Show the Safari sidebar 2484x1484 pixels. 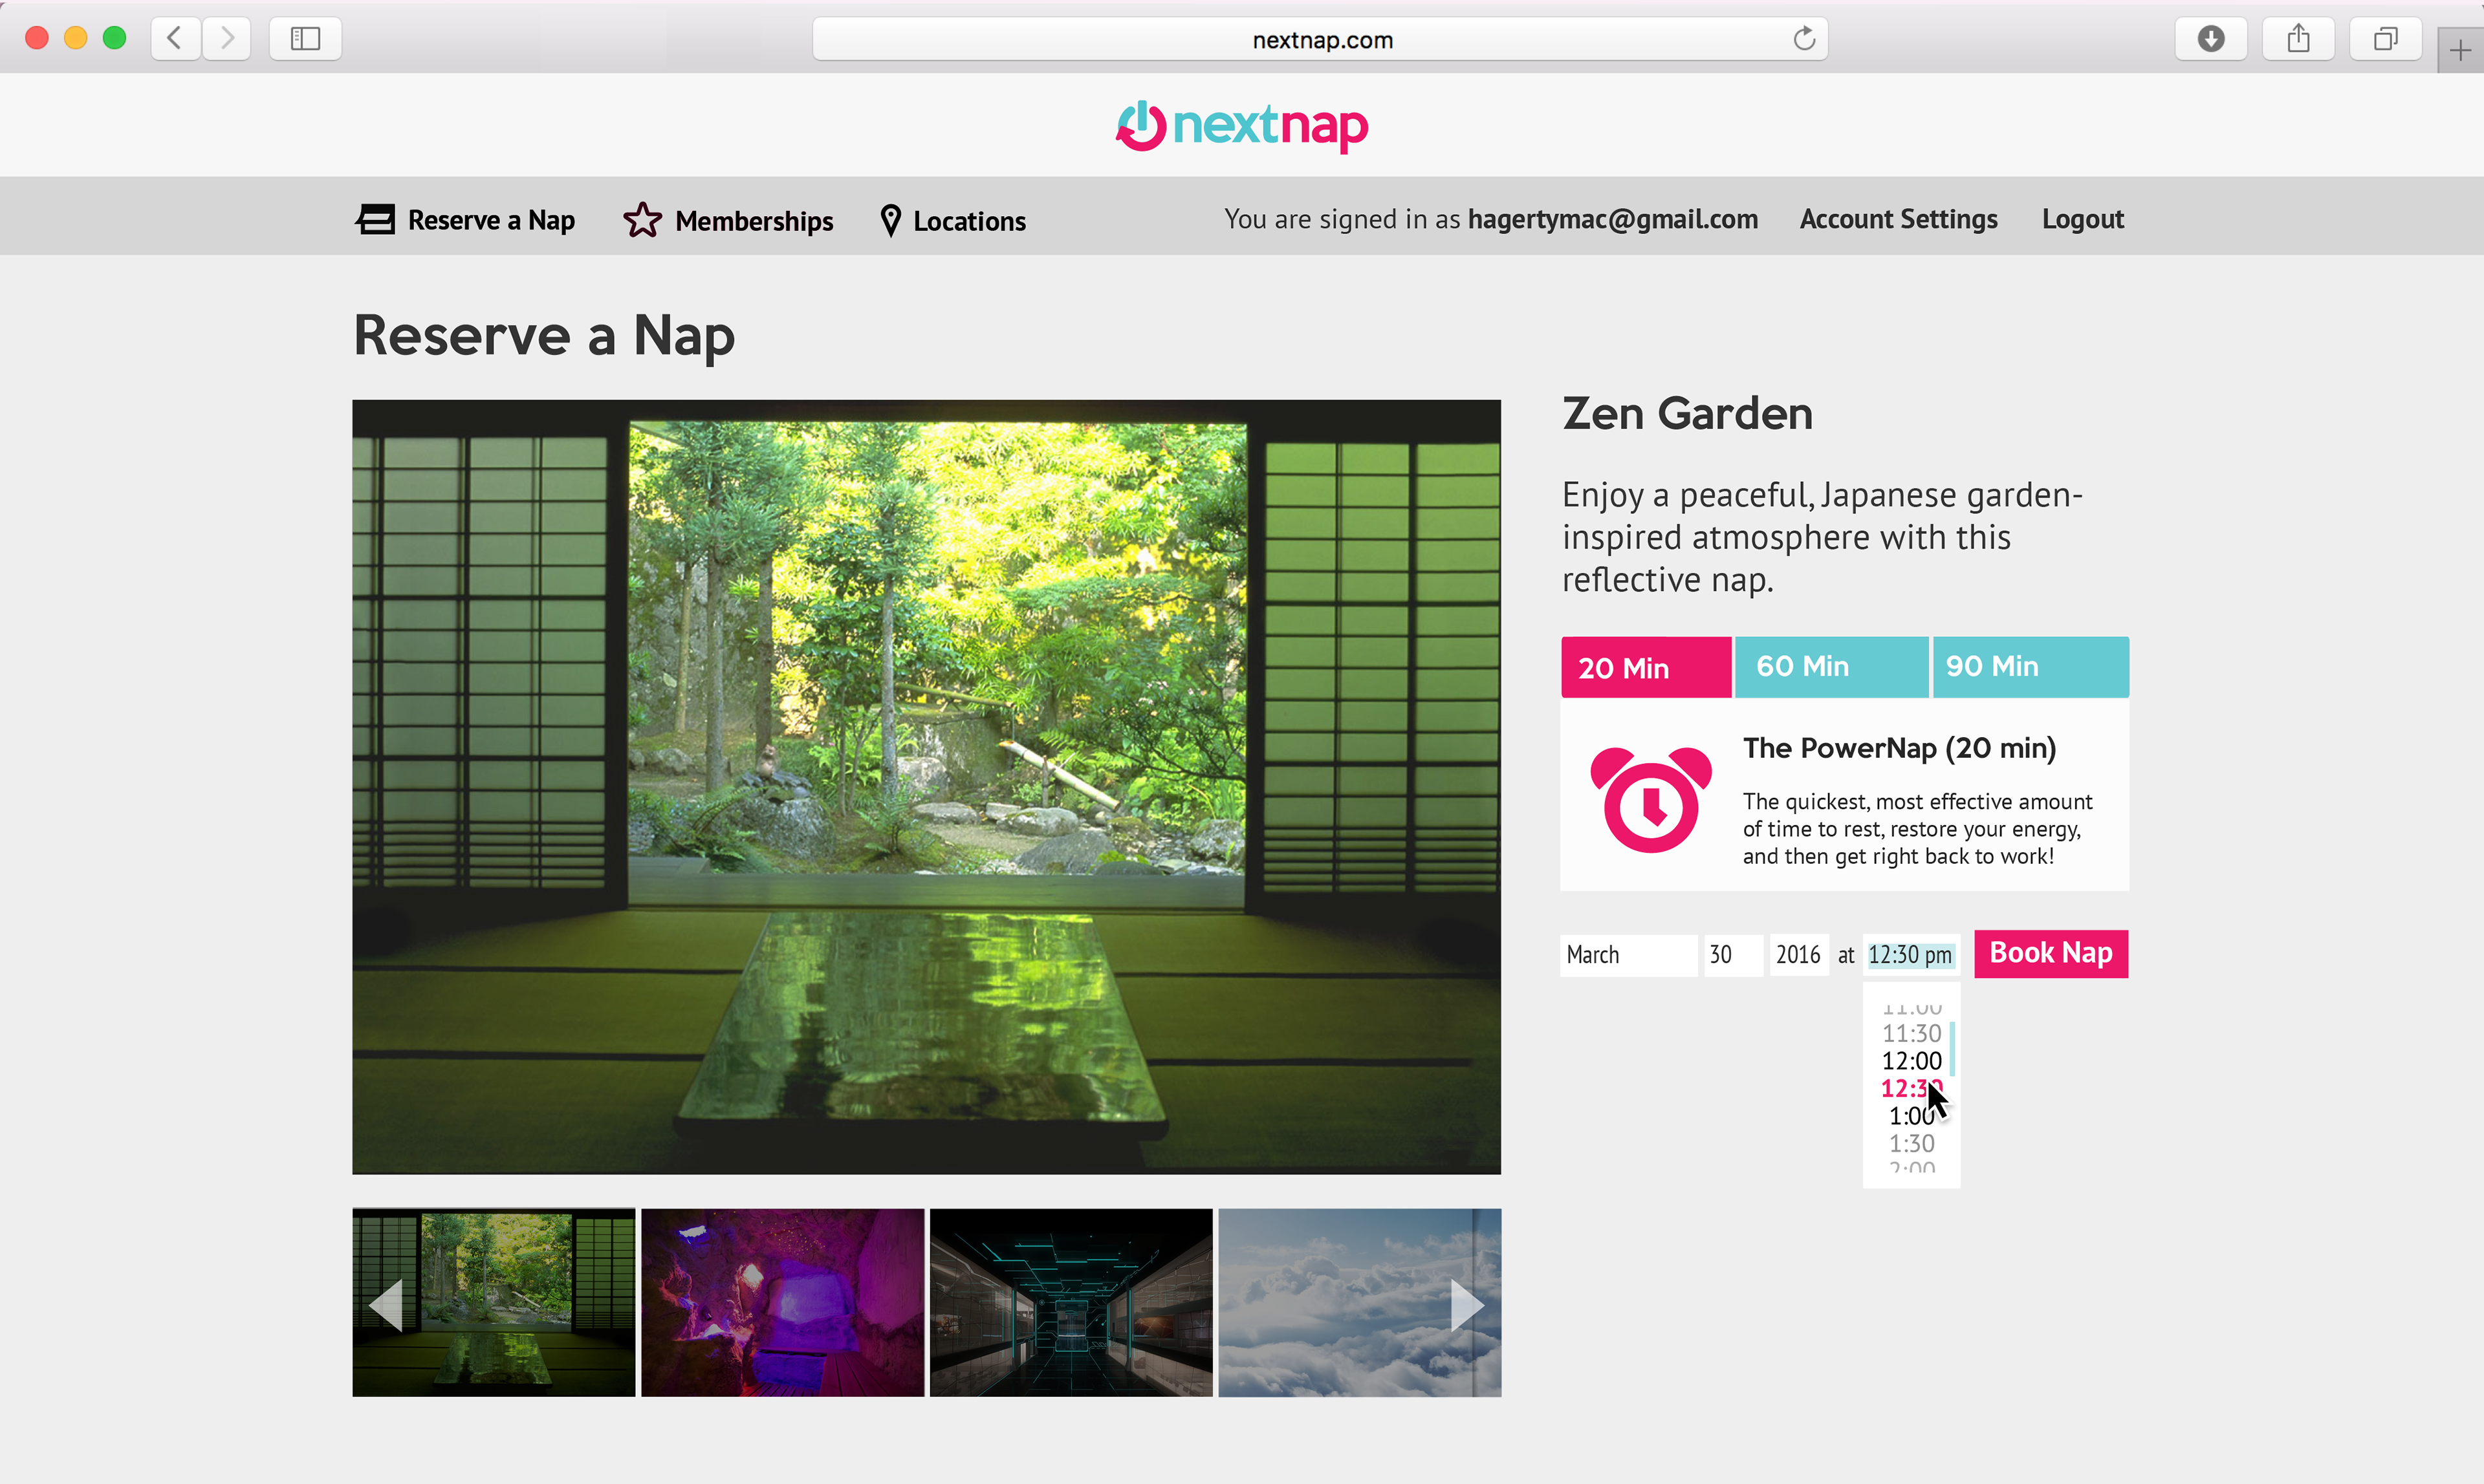coord(305,39)
